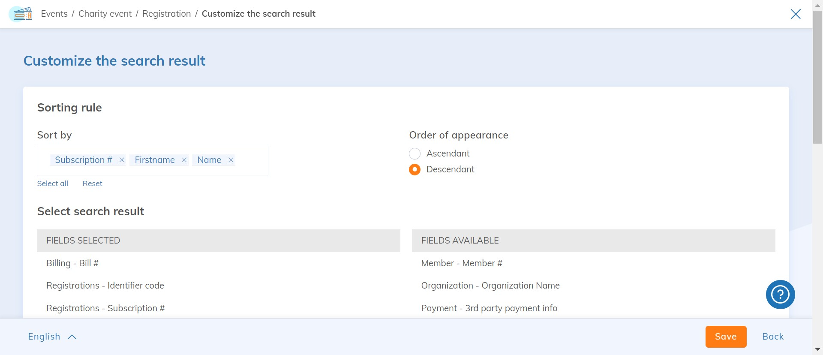Open the help question mark button
Image resolution: width=823 pixels, height=355 pixels.
pyautogui.click(x=780, y=294)
